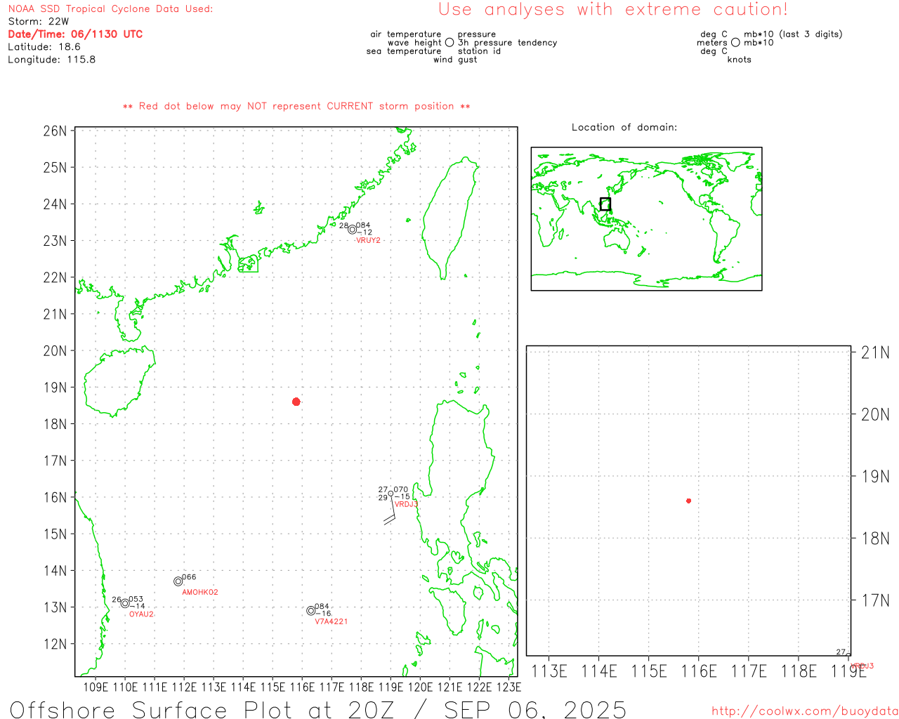Click the red dot disclaimer notice text

pyautogui.click(x=296, y=106)
